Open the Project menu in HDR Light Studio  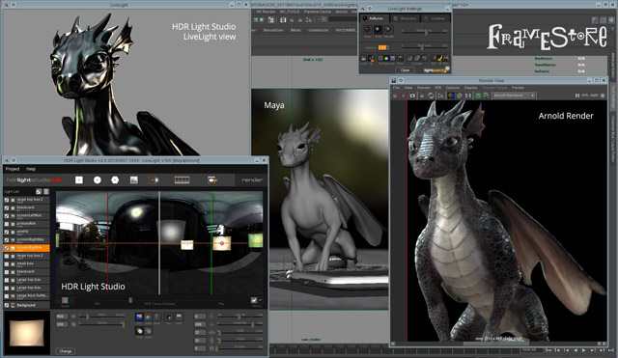pyautogui.click(x=13, y=169)
